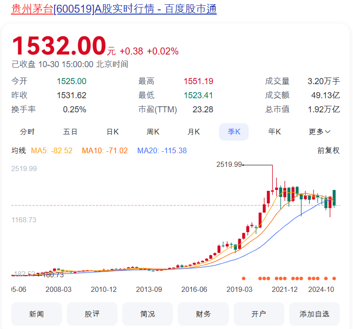Click the last orange event dot above 2024-10

pos(334,278)
